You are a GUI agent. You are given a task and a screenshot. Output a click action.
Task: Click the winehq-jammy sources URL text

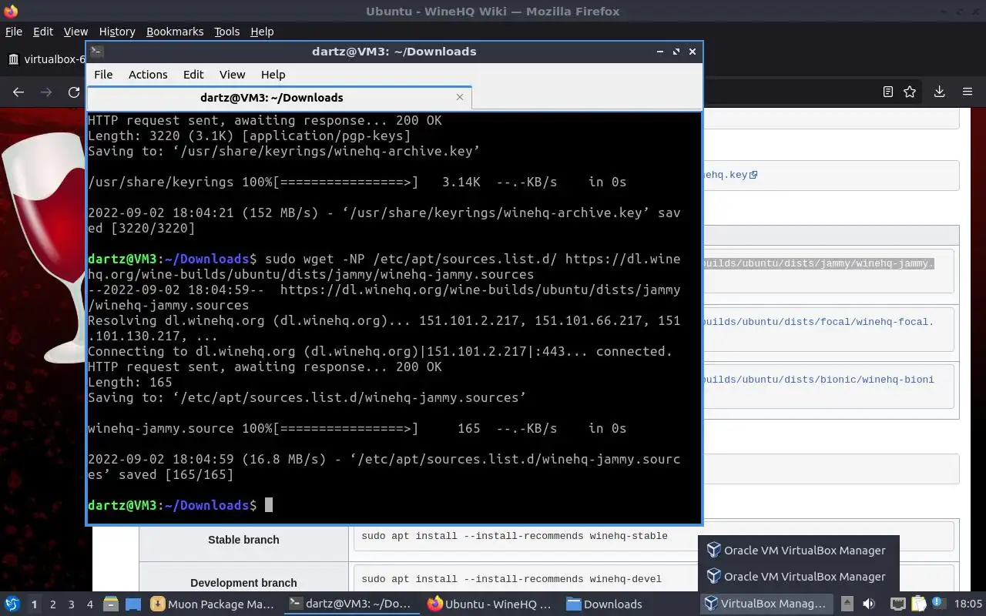coord(818,263)
